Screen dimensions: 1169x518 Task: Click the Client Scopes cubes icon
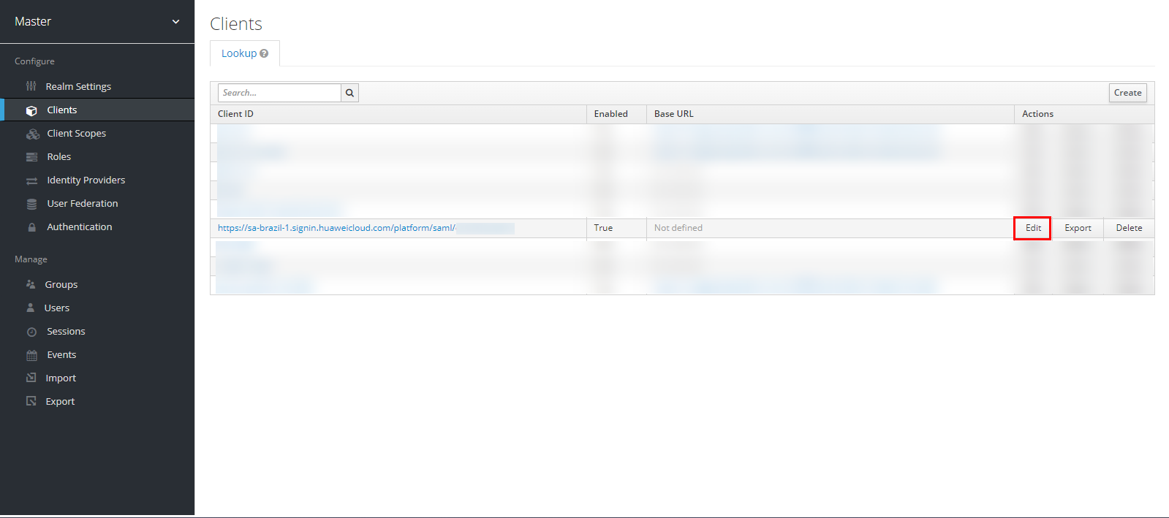click(x=32, y=134)
